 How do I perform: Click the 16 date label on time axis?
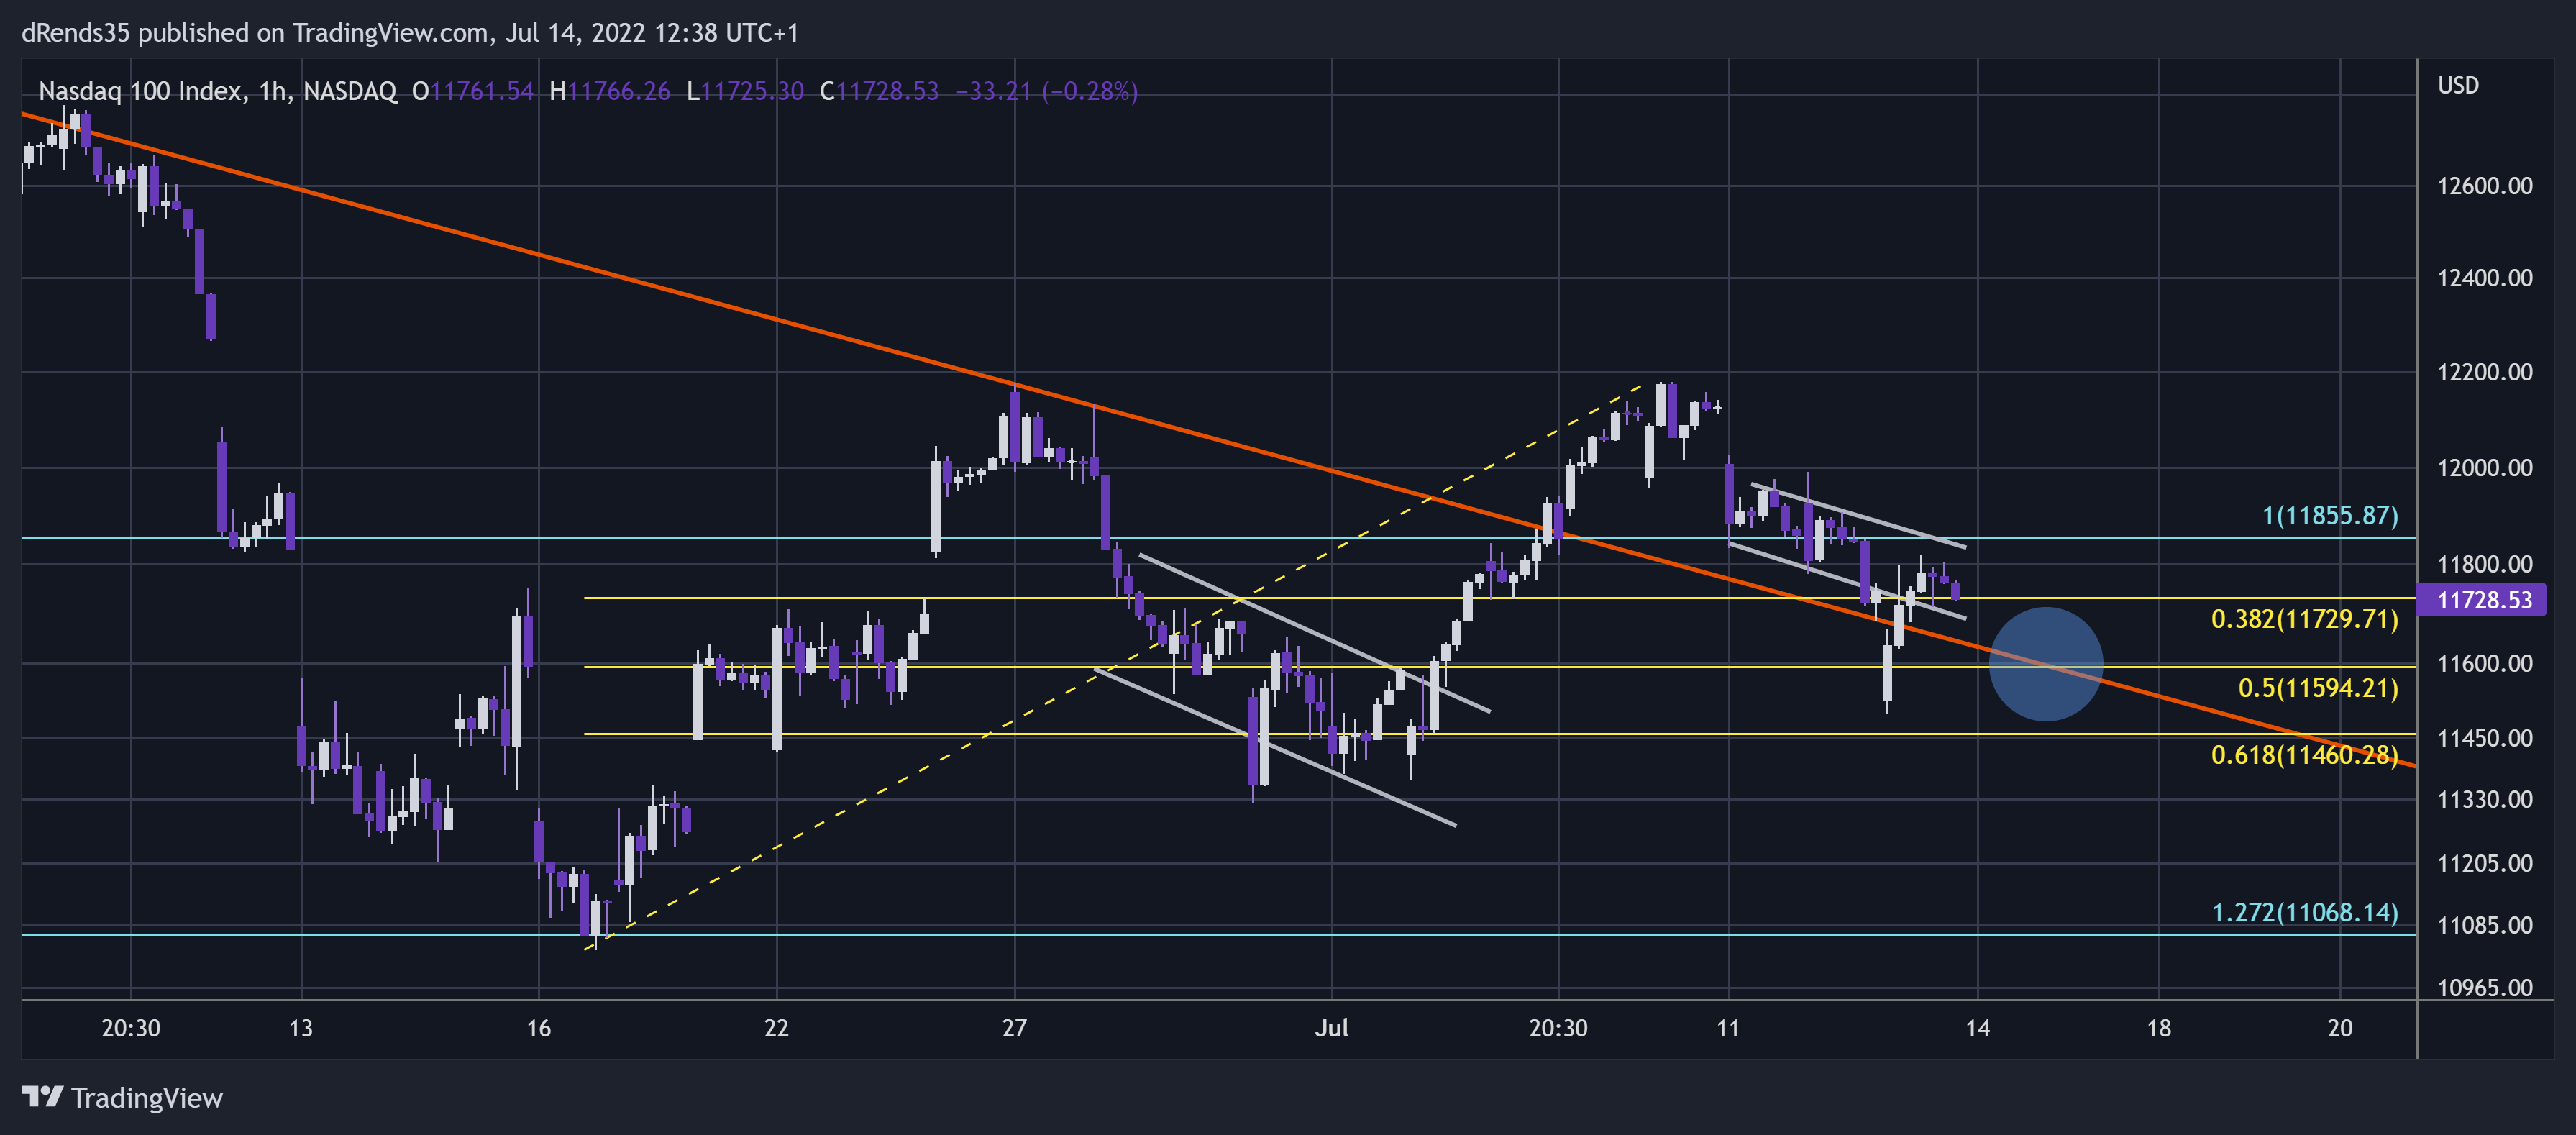[x=538, y=1028]
